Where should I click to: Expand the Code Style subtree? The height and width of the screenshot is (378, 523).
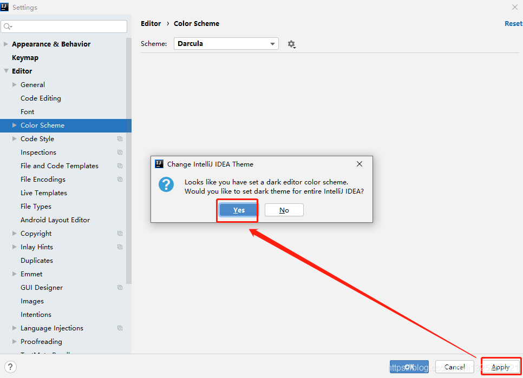pyautogui.click(x=14, y=138)
